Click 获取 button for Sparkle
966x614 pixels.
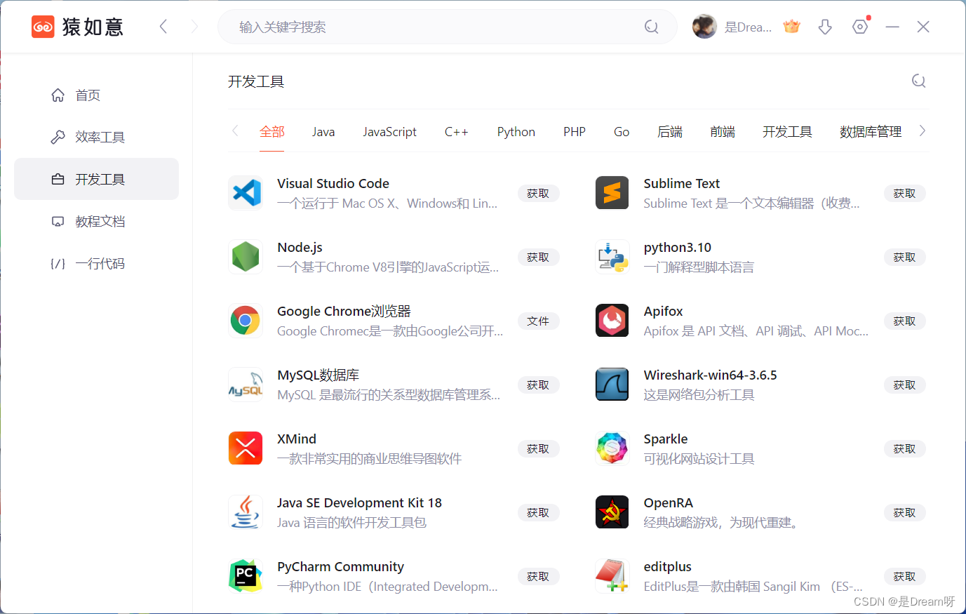tap(904, 448)
